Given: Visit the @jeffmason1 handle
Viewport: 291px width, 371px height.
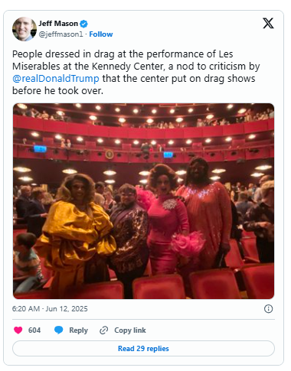Looking at the screenshot, I should [60, 34].
